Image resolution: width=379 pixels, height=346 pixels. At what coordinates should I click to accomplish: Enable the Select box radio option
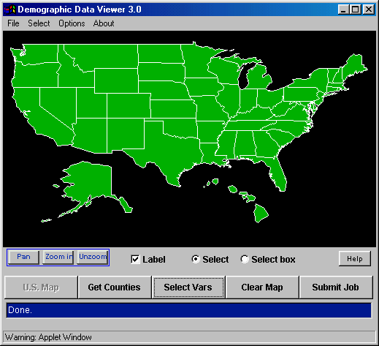point(245,259)
